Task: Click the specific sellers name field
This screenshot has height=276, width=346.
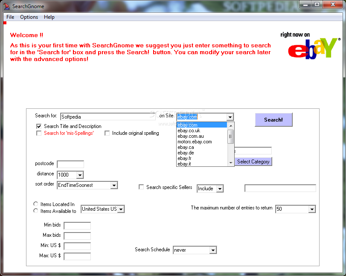Action: tap(280, 188)
